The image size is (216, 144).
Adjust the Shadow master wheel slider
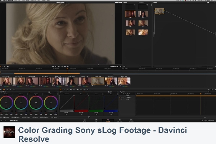point(6,111)
